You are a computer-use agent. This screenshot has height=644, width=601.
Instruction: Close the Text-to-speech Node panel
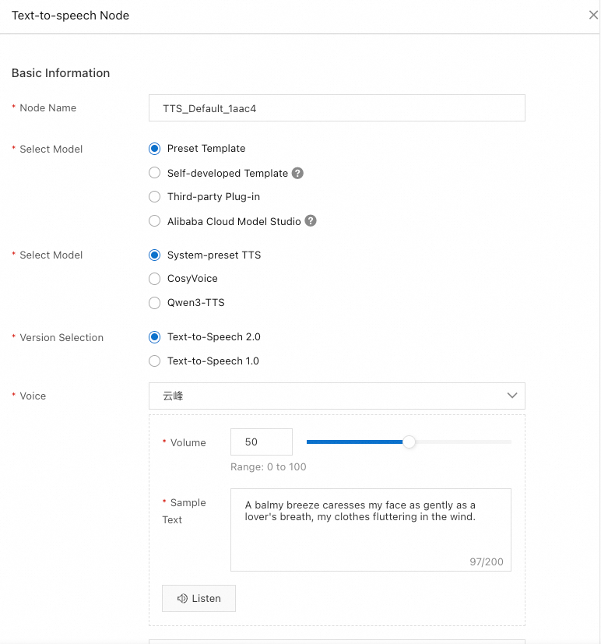click(x=593, y=16)
